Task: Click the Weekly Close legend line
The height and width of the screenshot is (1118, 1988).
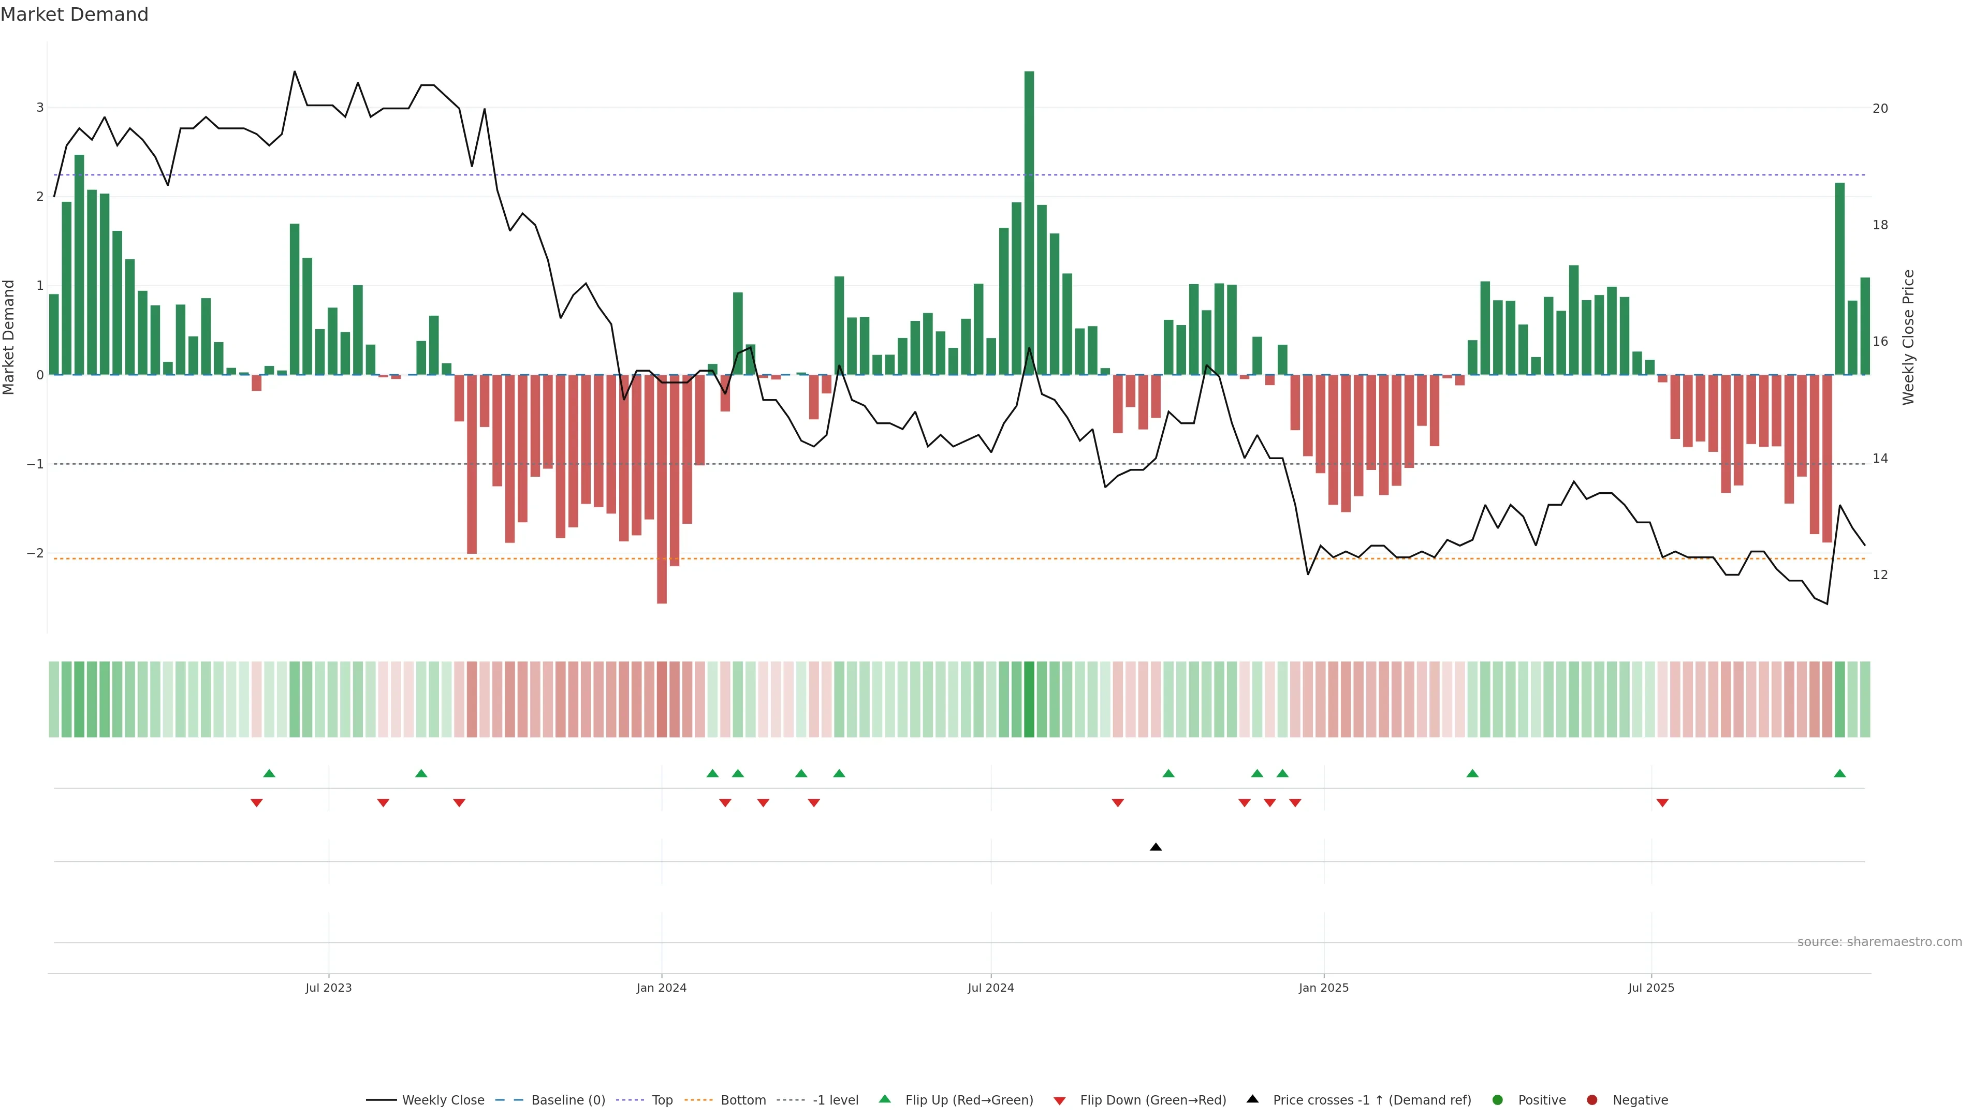Action: click(381, 1100)
